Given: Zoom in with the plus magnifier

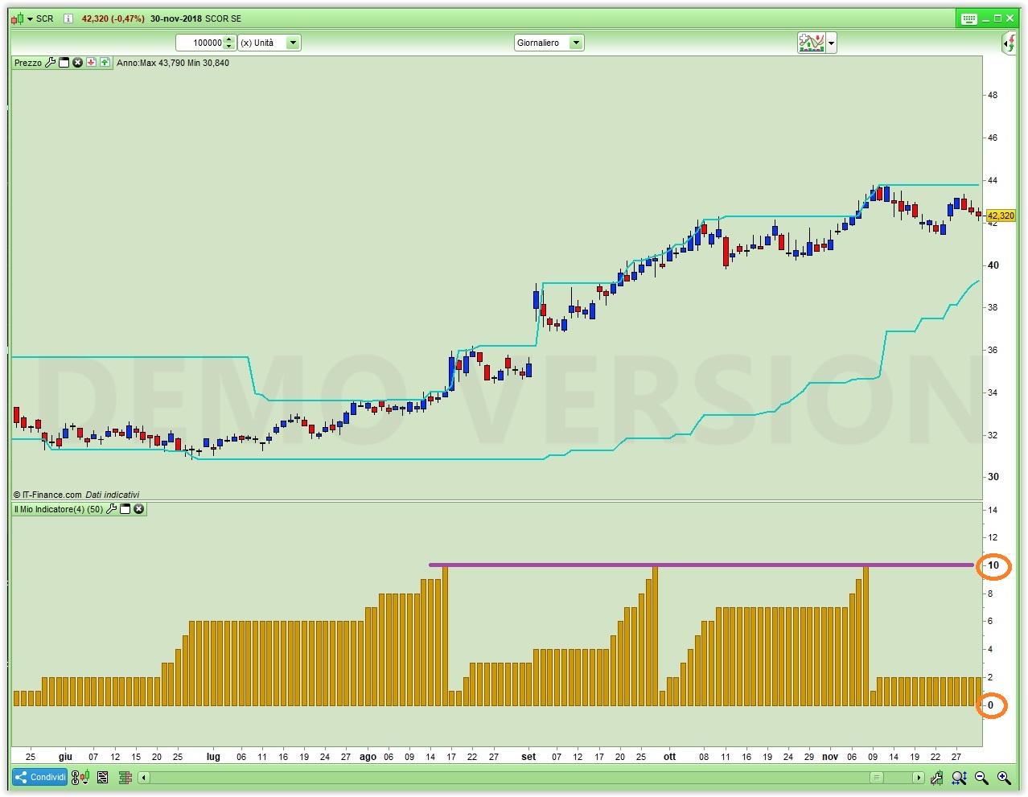Looking at the screenshot, I should (x=1004, y=778).
